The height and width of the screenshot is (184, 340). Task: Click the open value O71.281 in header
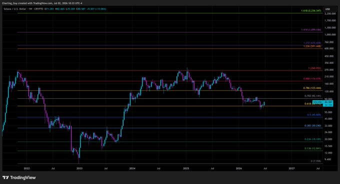(49, 9)
